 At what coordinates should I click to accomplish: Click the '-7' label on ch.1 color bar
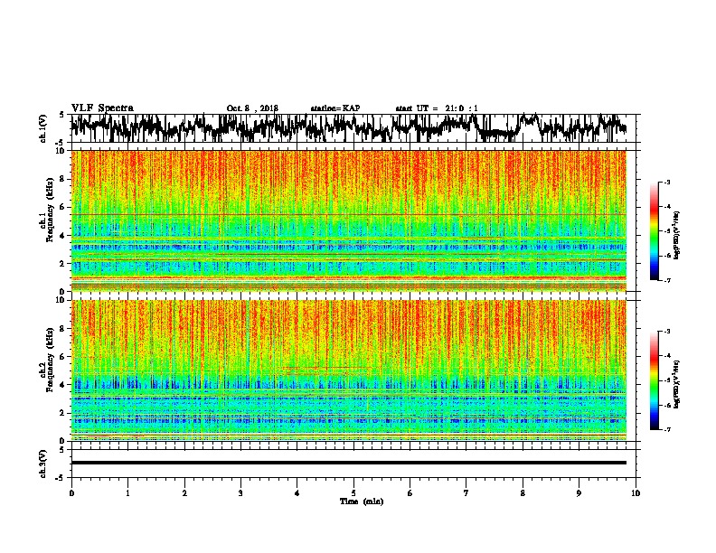pos(666,281)
